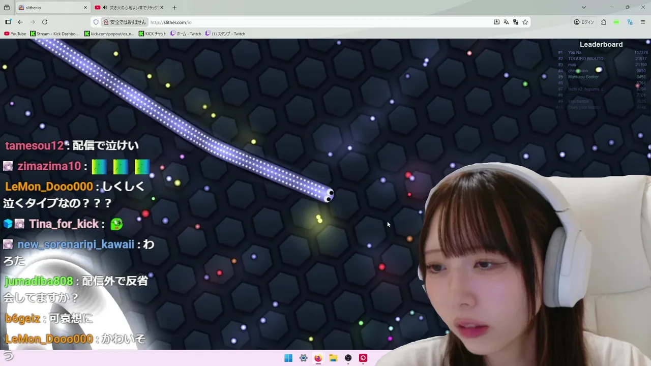Switch to the slither.io tab

(53, 8)
